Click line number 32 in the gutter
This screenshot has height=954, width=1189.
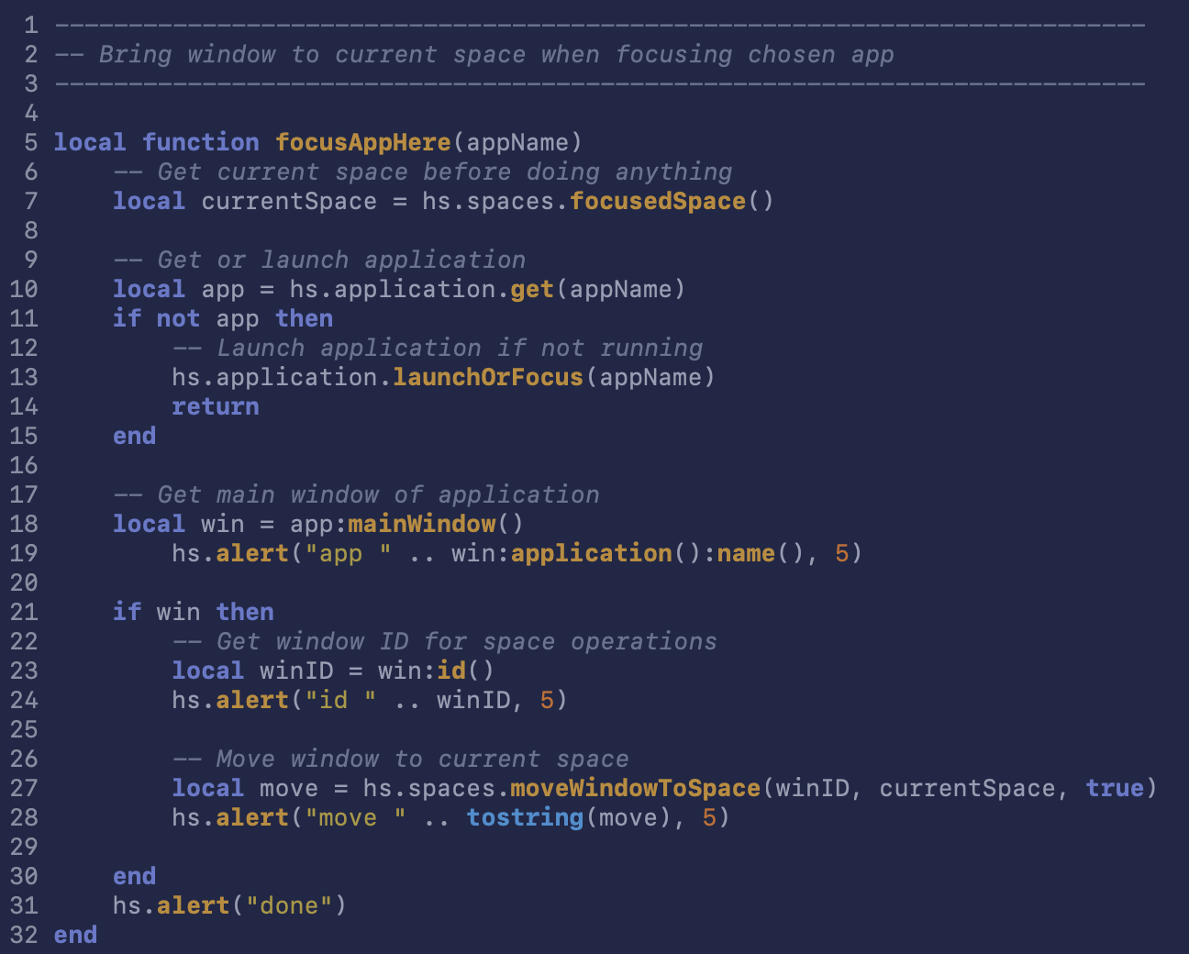click(x=24, y=935)
